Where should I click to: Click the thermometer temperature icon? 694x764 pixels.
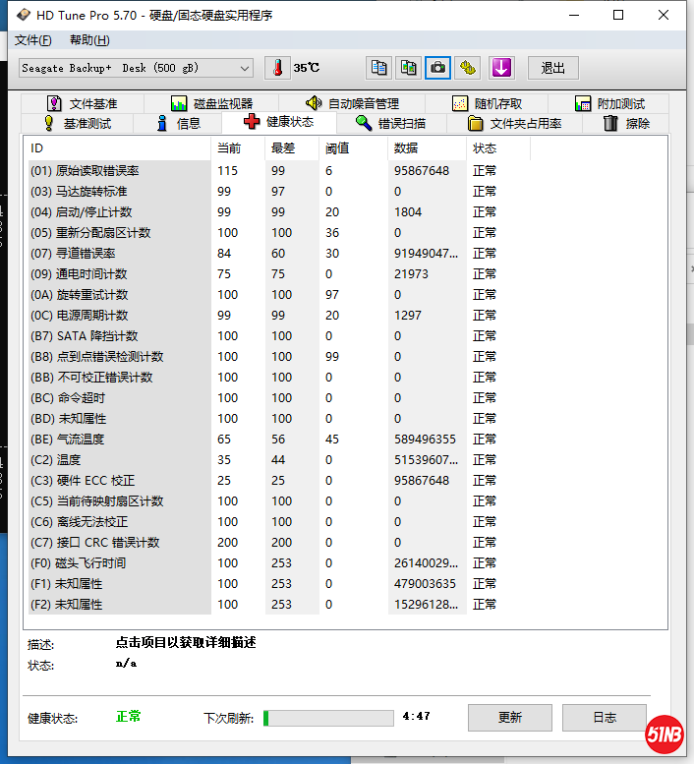[278, 68]
